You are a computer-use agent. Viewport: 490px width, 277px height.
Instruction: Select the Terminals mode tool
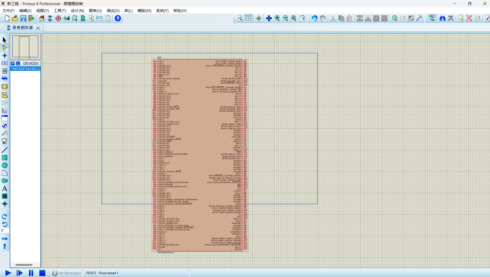(4, 95)
